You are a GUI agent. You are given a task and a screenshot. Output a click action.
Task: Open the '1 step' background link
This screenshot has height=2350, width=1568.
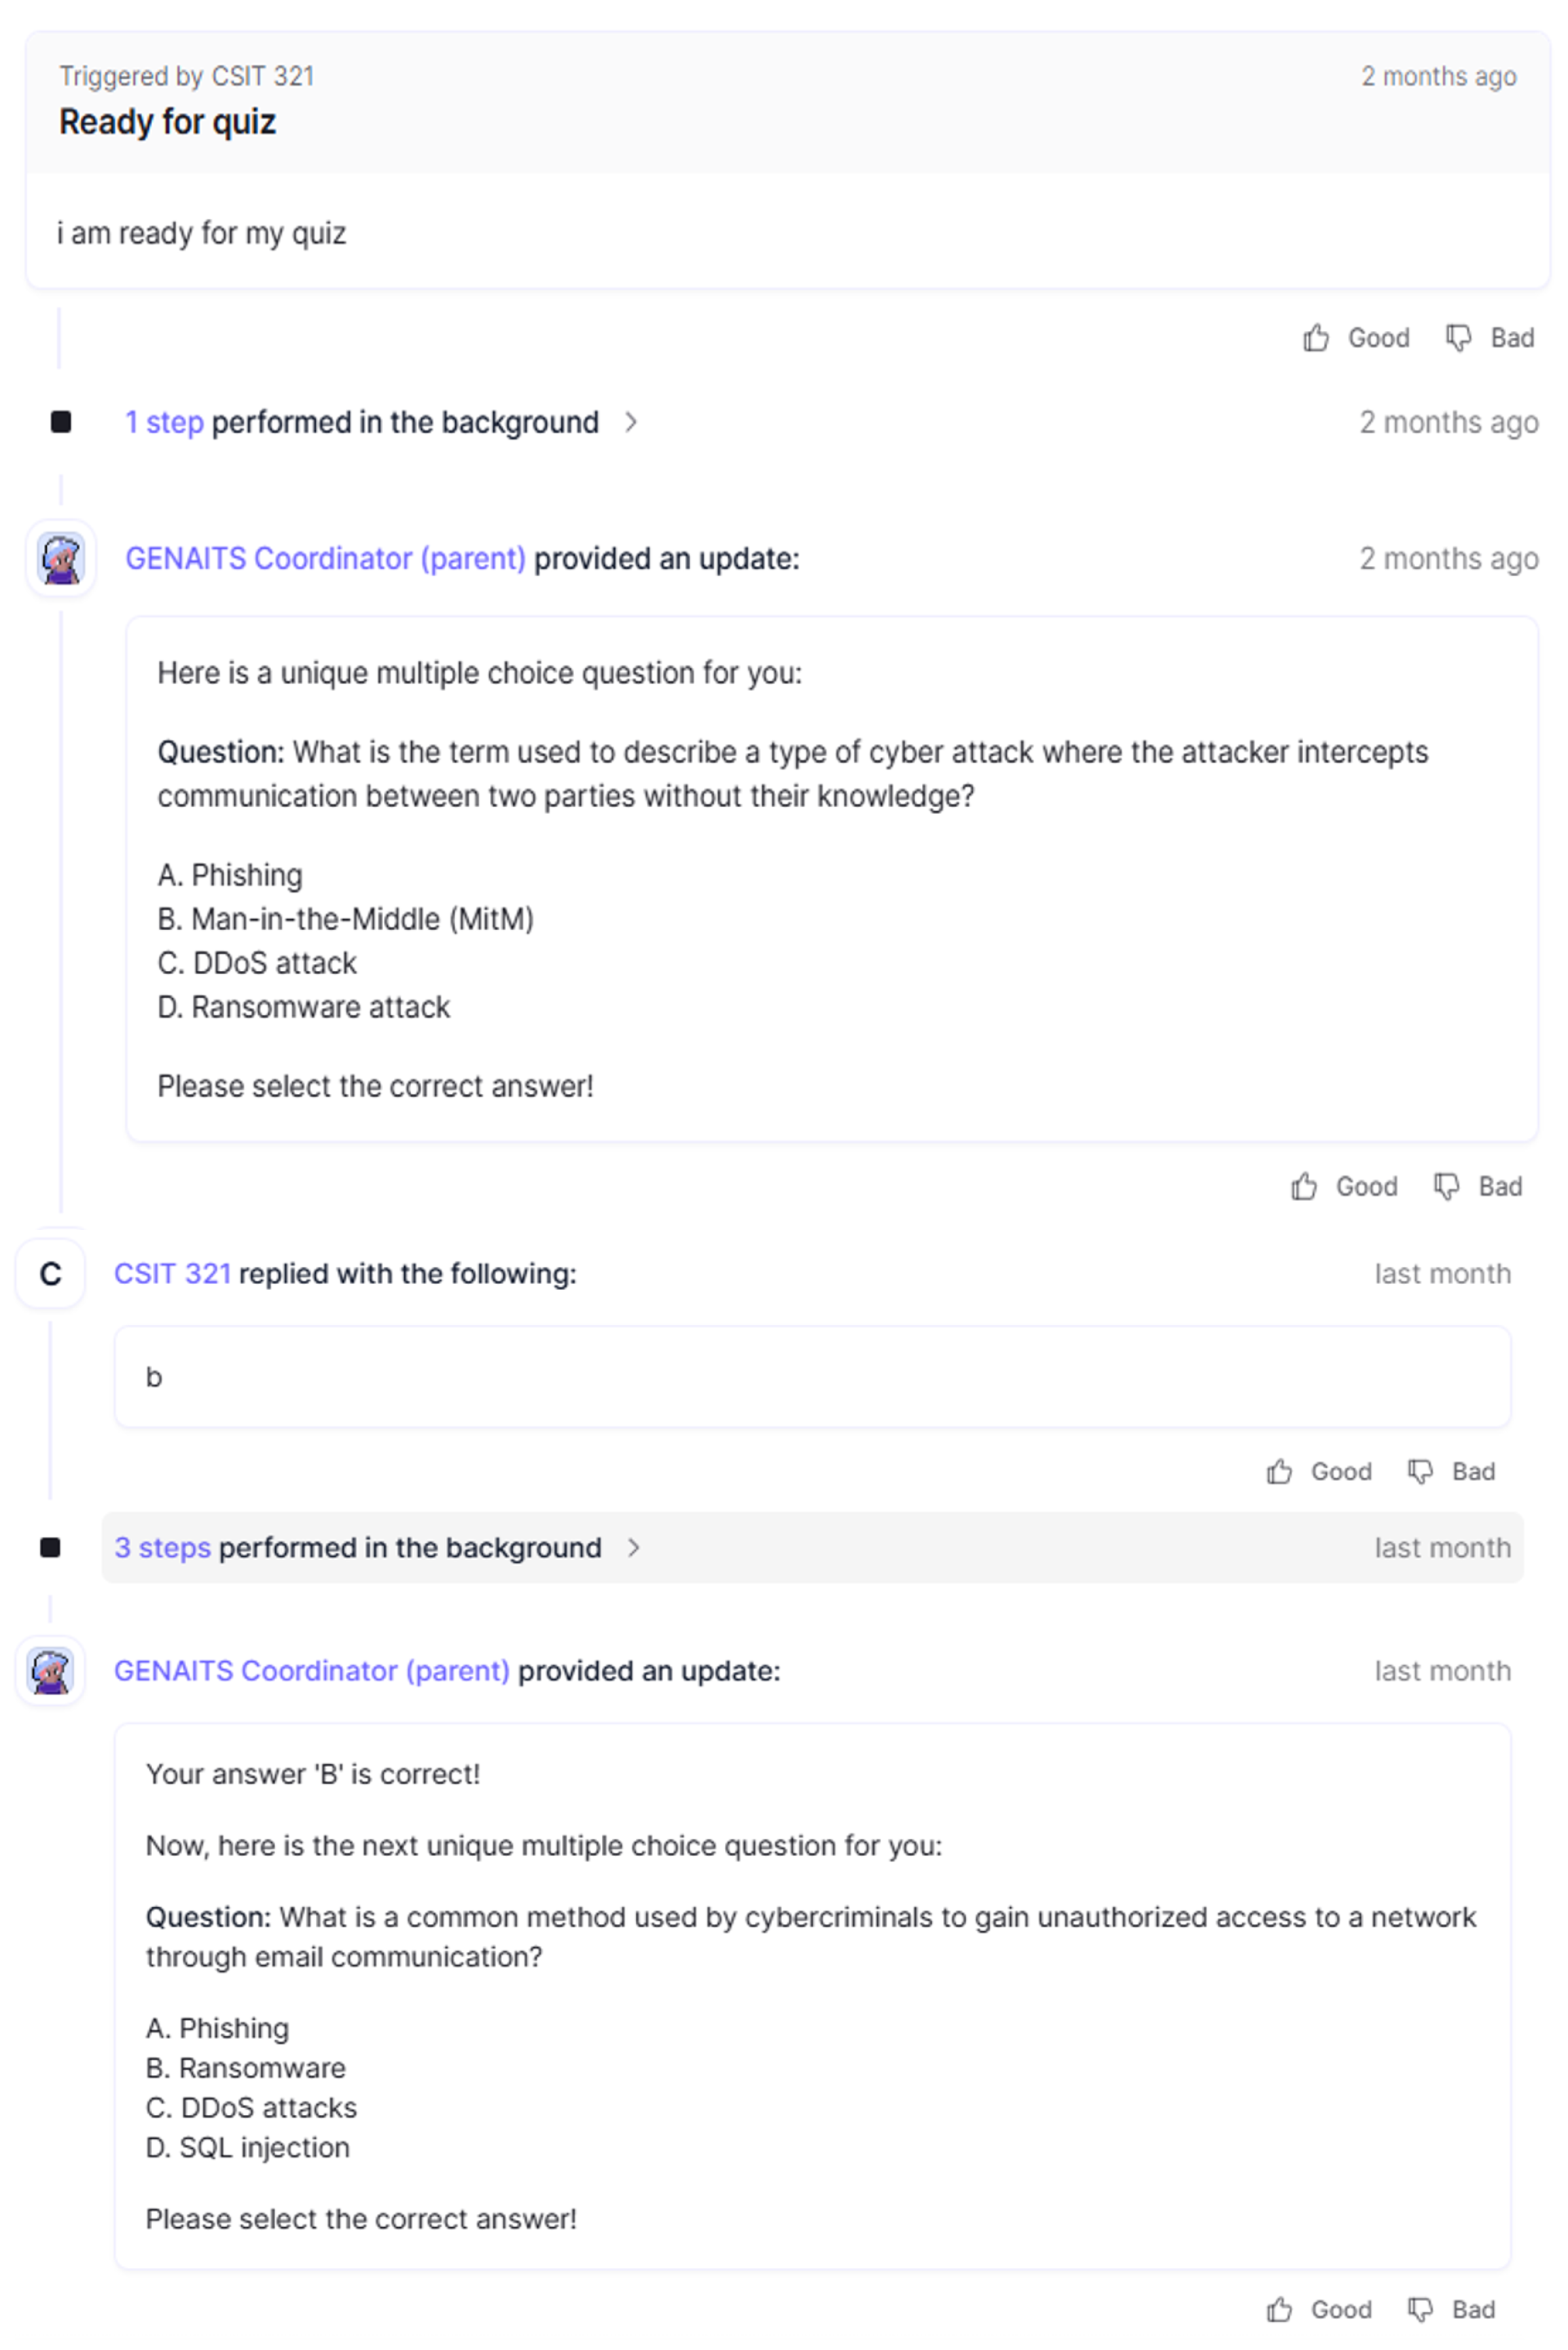click(x=164, y=422)
